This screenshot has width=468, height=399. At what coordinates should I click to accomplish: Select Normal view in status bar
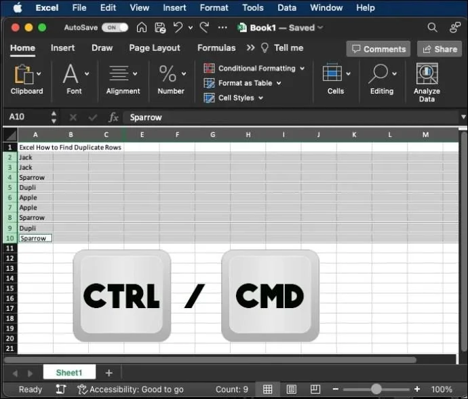[x=268, y=389]
